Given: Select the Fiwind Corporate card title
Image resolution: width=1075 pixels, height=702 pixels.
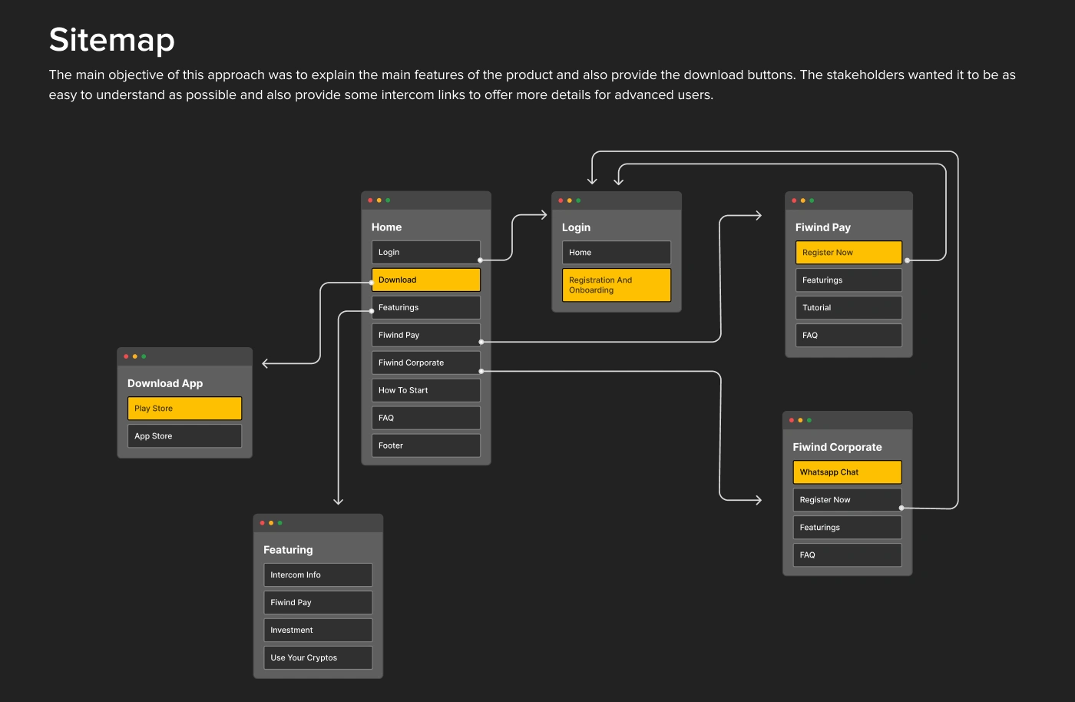Looking at the screenshot, I should (837, 447).
